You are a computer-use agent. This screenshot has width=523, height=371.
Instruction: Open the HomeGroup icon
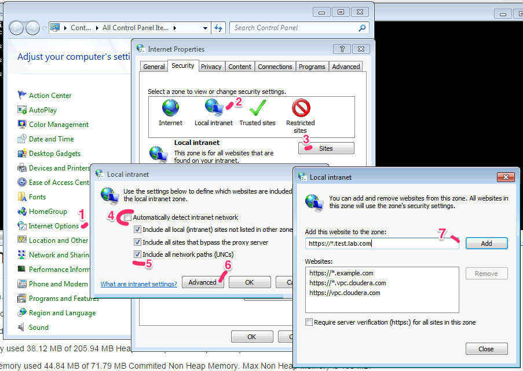tap(22, 211)
